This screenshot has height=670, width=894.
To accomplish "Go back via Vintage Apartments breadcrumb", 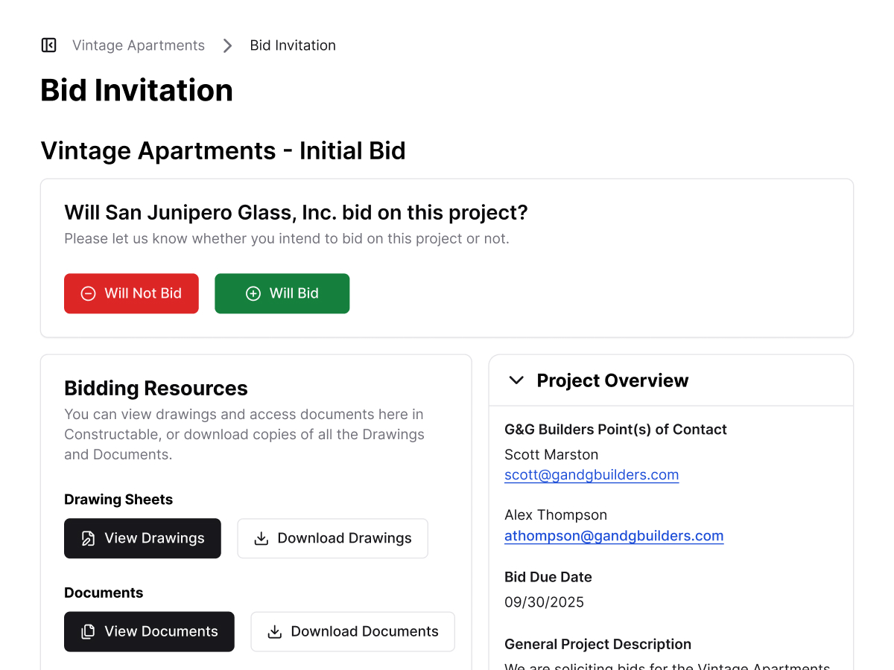I will tap(138, 45).
